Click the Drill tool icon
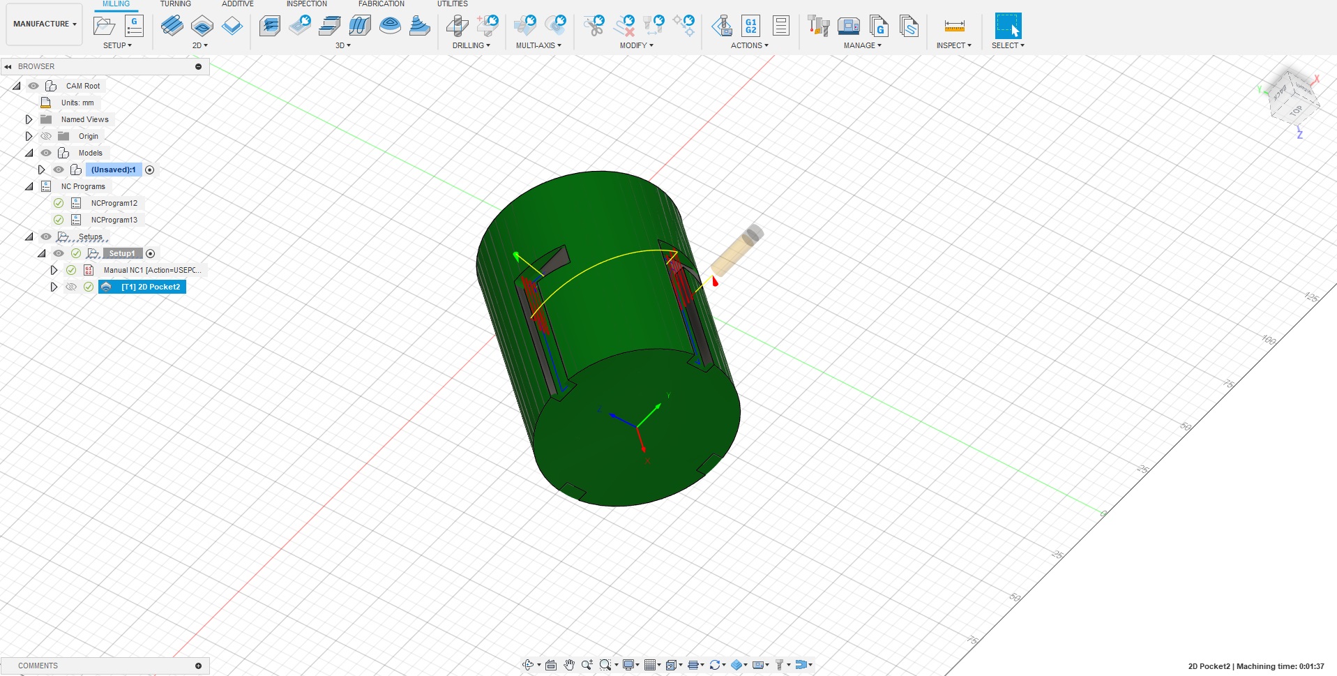This screenshot has width=1337, height=676. [x=457, y=27]
